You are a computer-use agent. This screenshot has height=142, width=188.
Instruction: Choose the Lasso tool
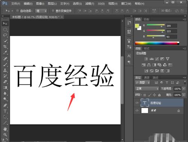point(5,35)
